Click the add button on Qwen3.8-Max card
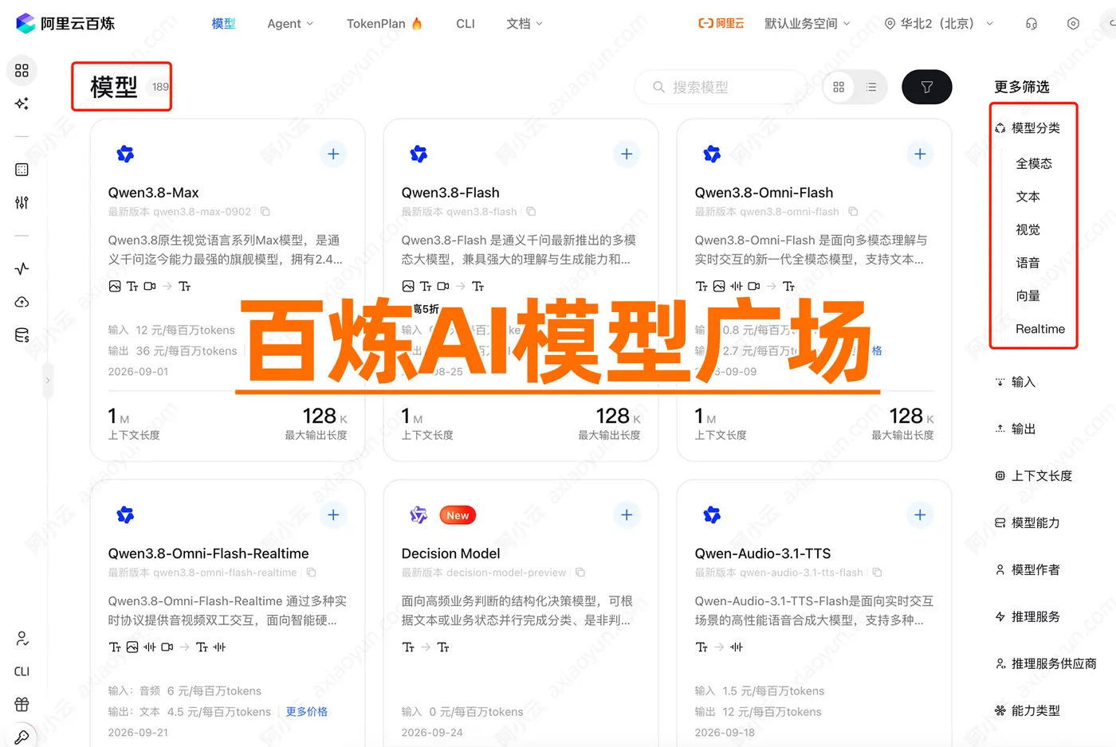Screen dimensions: 1116x747 click(x=333, y=154)
